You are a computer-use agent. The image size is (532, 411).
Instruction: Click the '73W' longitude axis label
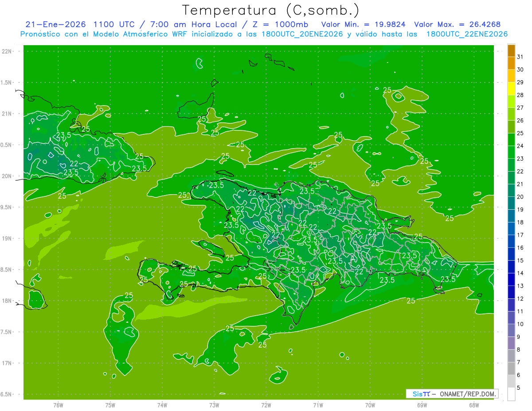click(214, 405)
